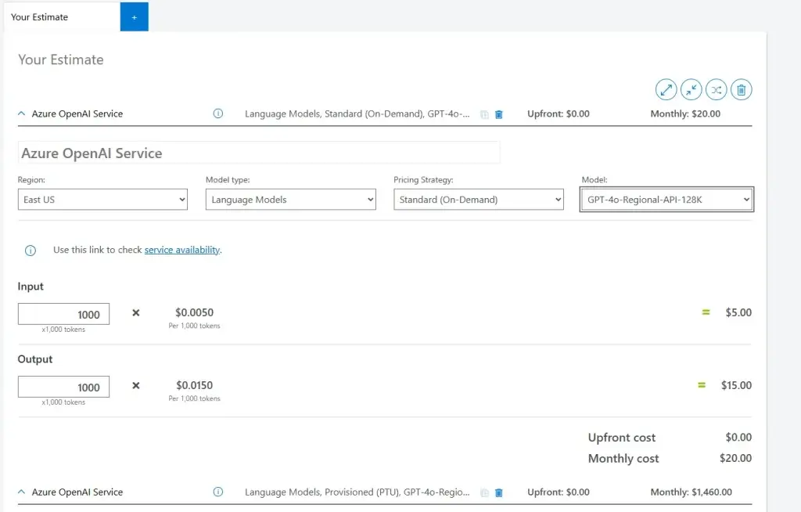Click the rearrange services shuffle icon
The image size is (801, 512).
pos(717,90)
